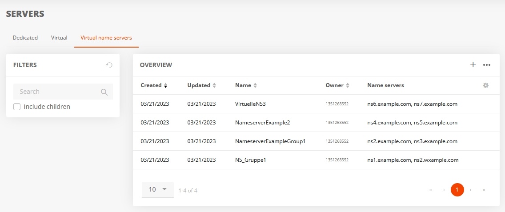Screen dimensions: 505x212
Task: Sort table by Created column
Action: [154, 85]
